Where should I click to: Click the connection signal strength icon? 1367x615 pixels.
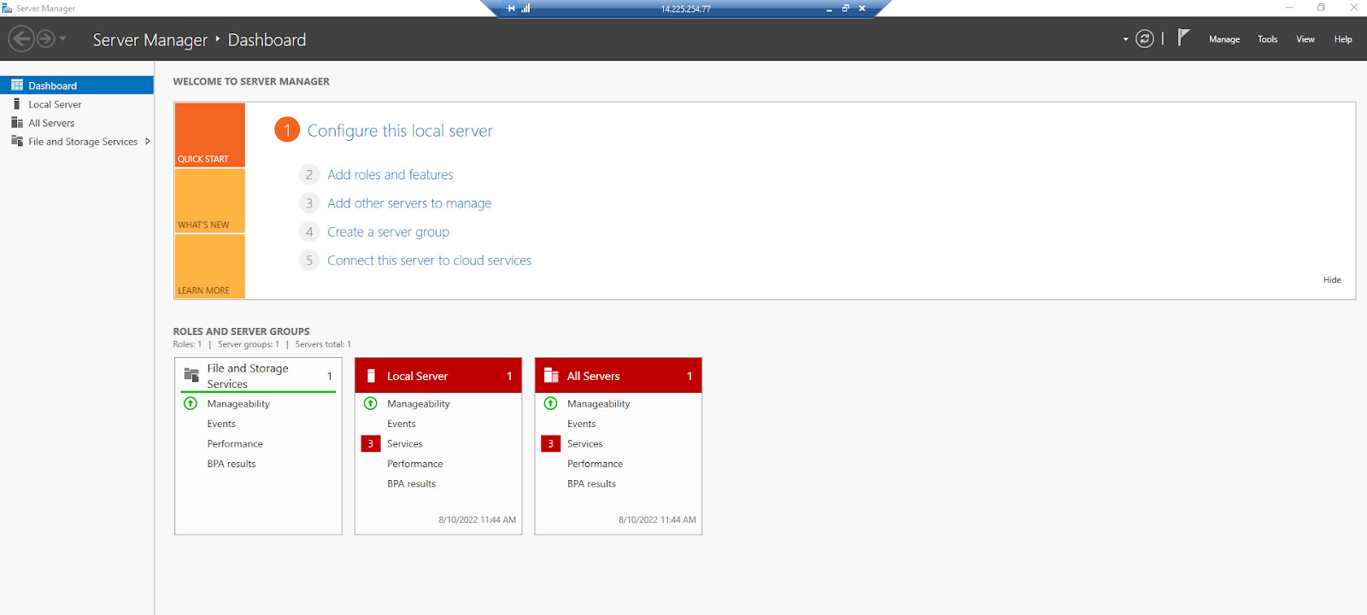[525, 9]
